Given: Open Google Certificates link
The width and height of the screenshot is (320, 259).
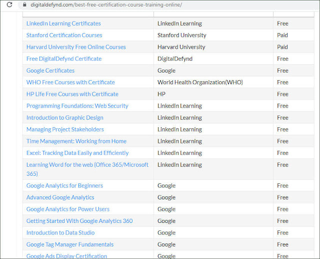Looking at the screenshot, I should pyautogui.click(x=50, y=71).
